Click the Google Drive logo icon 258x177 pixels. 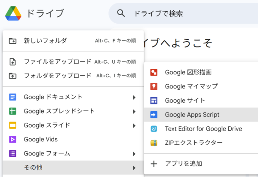pyautogui.click(x=14, y=13)
